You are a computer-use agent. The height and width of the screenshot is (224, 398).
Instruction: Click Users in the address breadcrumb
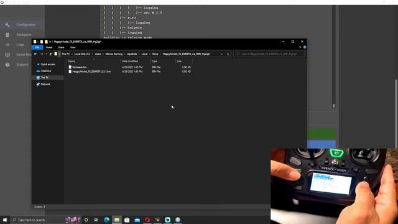tap(98, 54)
